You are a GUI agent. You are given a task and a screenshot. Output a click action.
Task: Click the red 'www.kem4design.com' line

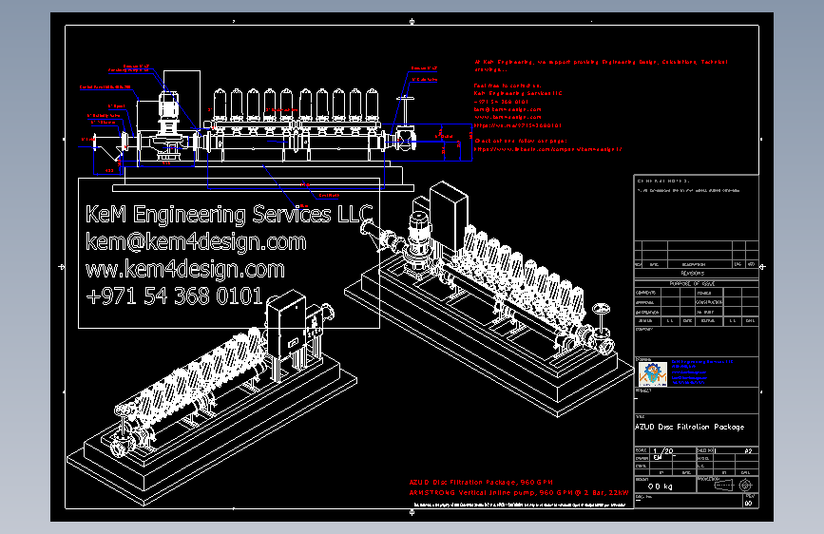point(508,117)
